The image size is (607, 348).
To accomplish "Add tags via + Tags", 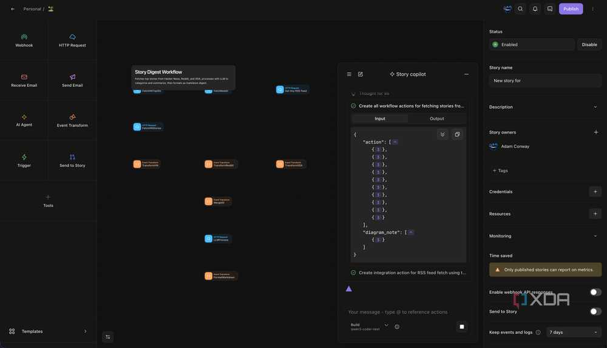I will (x=500, y=171).
